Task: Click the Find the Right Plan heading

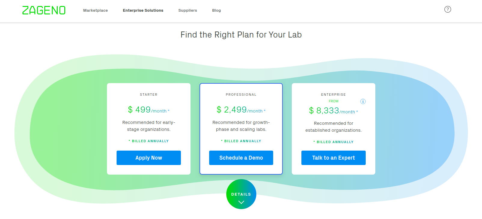Action: [241, 35]
